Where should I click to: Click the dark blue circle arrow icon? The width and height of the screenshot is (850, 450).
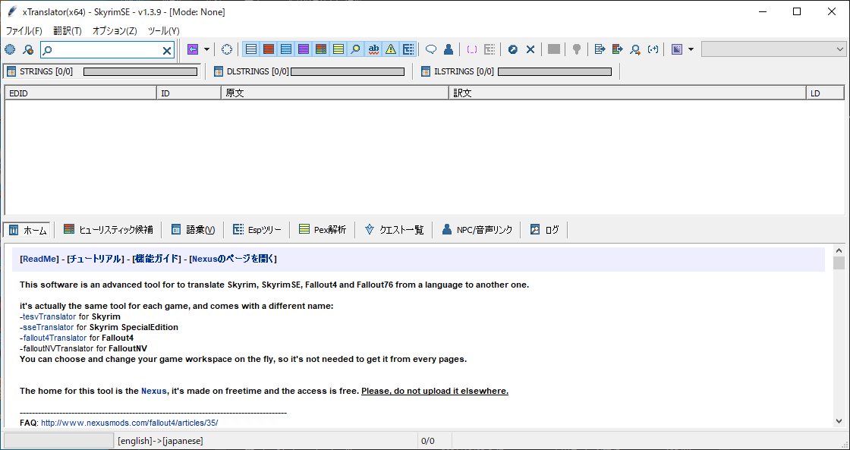click(513, 50)
